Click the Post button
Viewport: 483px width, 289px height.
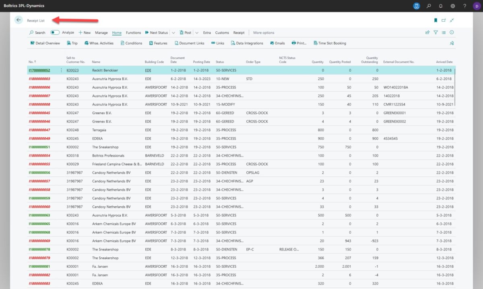(x=185, y=33)
